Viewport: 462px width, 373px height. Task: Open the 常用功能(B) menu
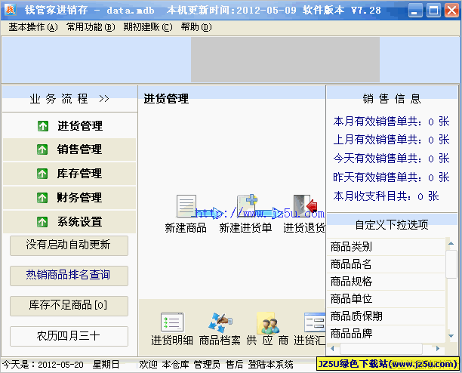[91, 27]
